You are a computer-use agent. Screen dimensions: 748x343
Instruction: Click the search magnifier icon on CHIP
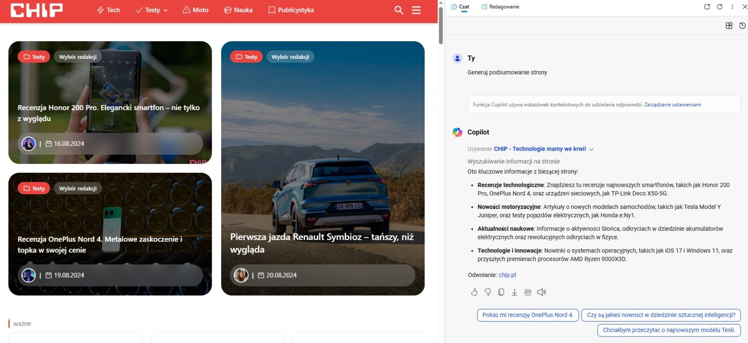click(x=398, y=10)
